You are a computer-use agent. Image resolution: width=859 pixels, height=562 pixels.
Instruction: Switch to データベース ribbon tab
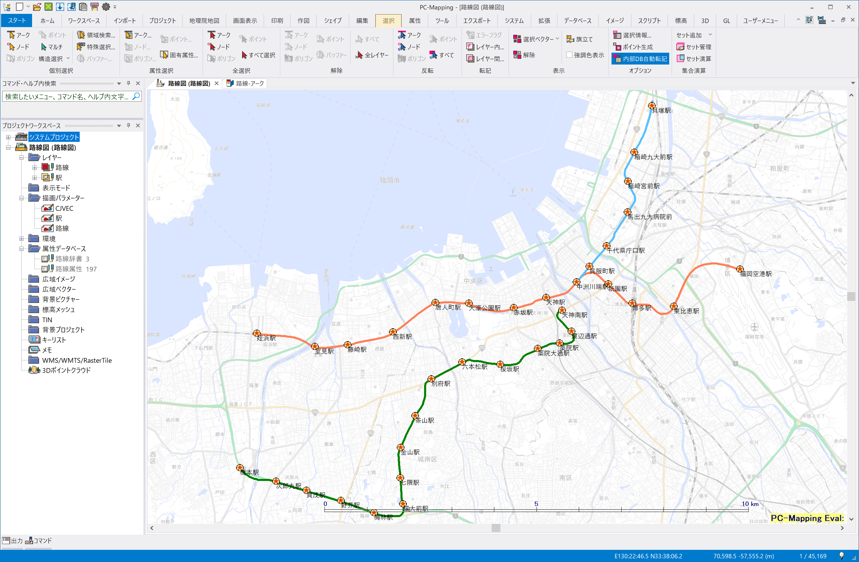click(577, 21)
